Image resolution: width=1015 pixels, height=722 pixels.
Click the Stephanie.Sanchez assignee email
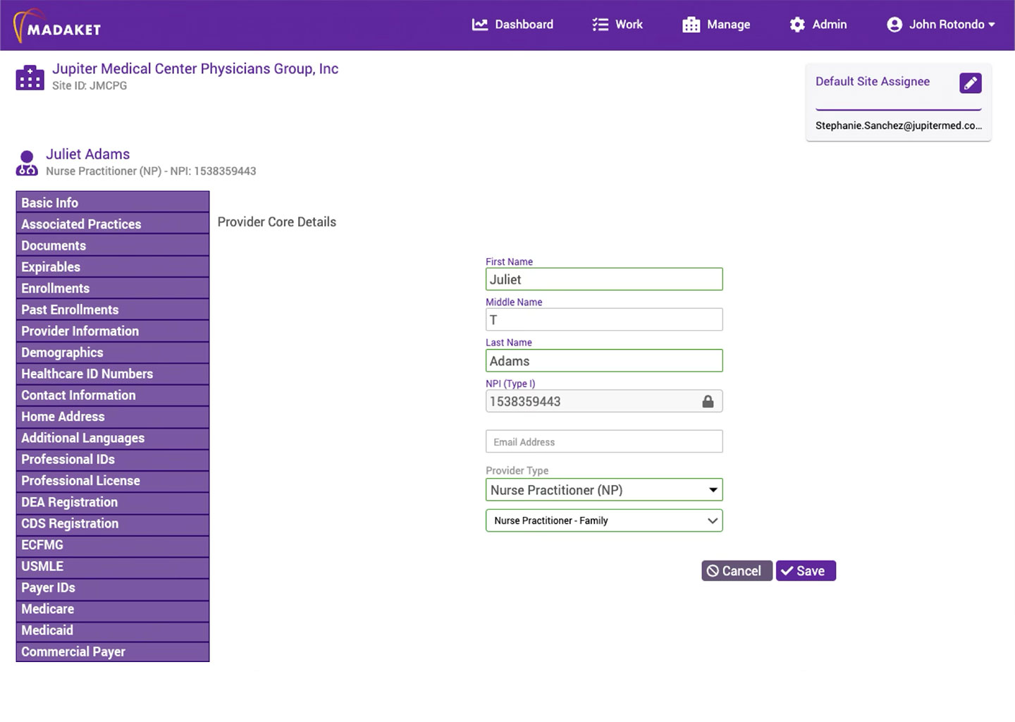(x=899, y=126)
